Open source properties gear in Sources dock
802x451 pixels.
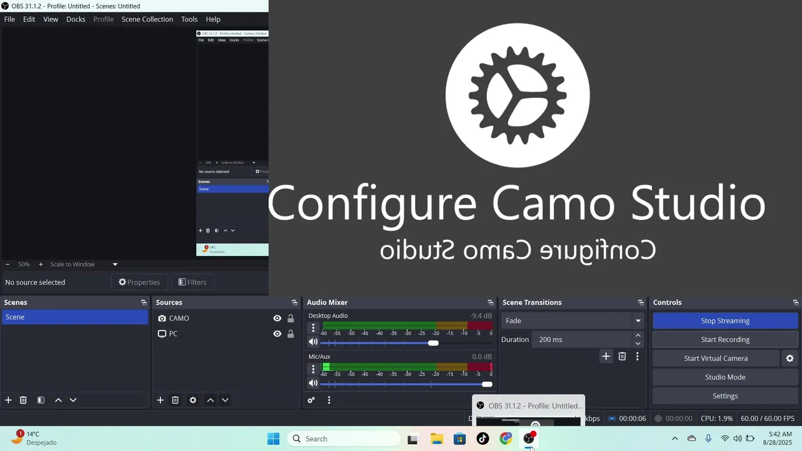193,400
